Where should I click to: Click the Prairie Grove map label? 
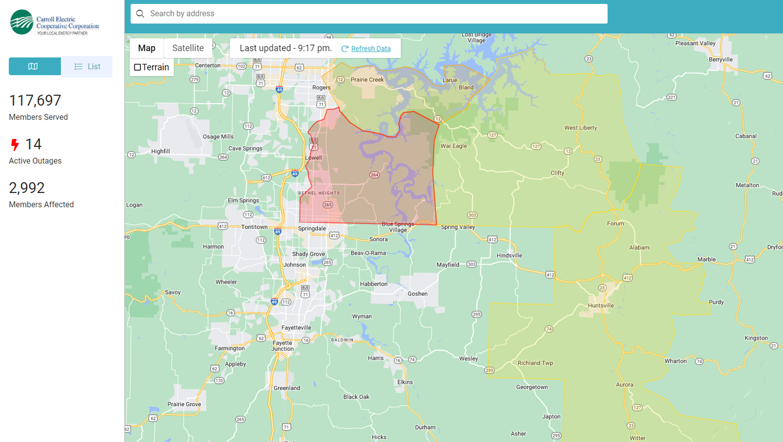click(x=185, y=404)
